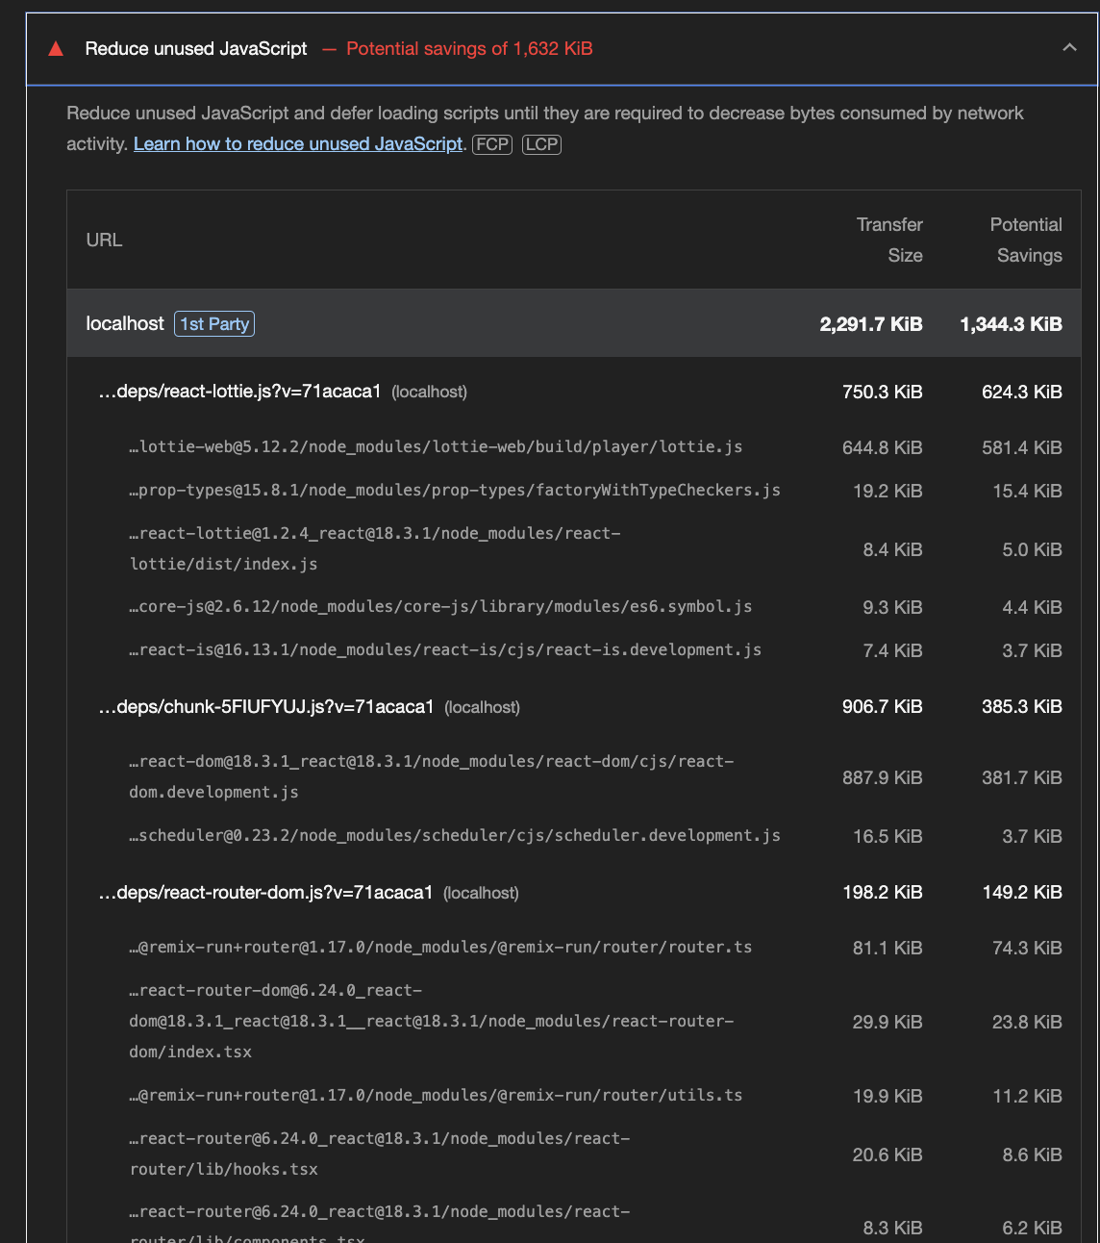Click the 1st Party badge
This screenshot has height=1243, width=1100.
(x=214, y=324)
